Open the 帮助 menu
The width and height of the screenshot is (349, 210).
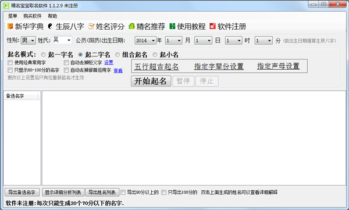pos(52,16)
